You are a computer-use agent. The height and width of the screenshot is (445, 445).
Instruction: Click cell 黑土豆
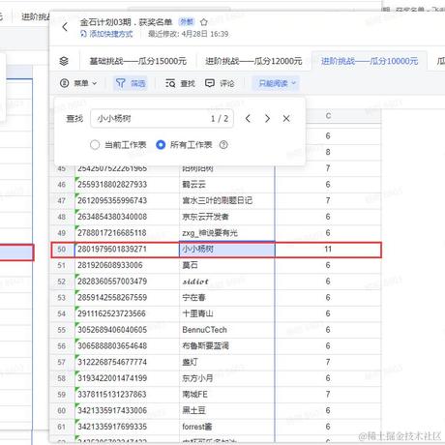click(x=227, y=410)
